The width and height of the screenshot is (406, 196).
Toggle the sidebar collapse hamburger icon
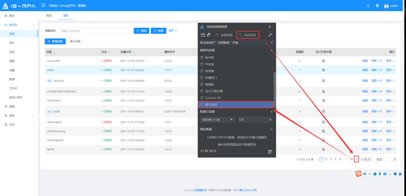(x=43, y=6)
